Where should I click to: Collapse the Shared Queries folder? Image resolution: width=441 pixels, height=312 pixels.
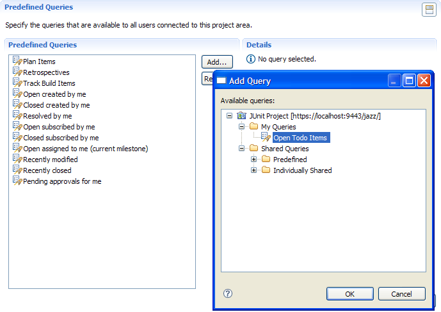[241, 149]
